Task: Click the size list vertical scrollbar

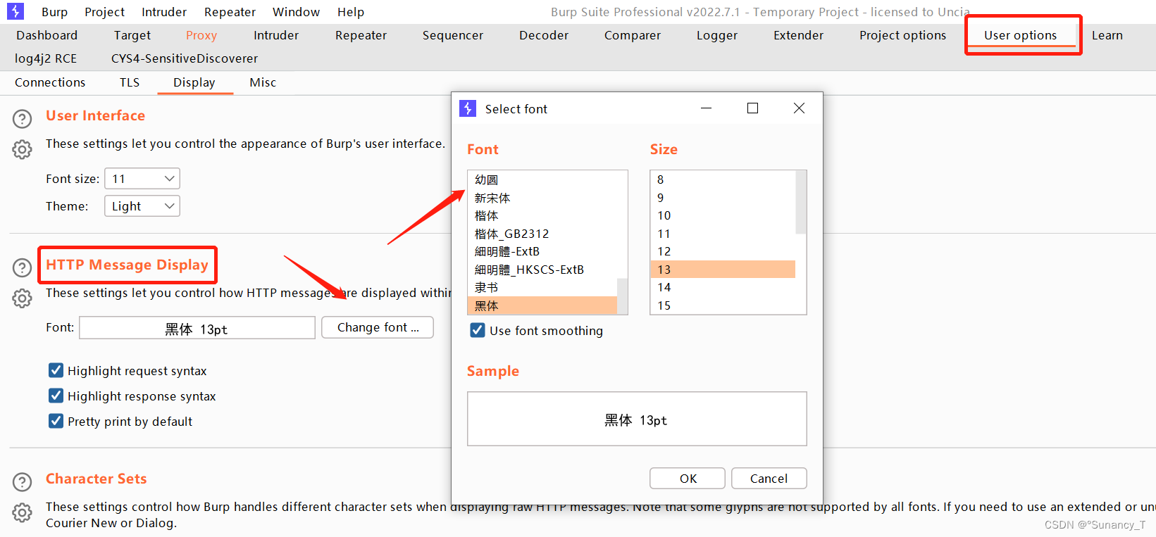Action: (801, 202)
